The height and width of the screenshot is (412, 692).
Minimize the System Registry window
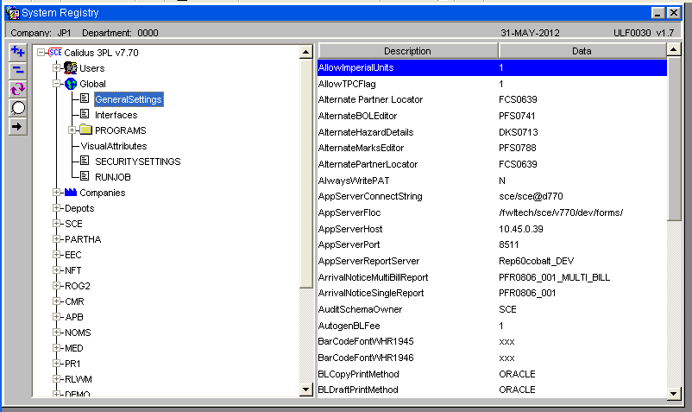click(x=657, y=13)
